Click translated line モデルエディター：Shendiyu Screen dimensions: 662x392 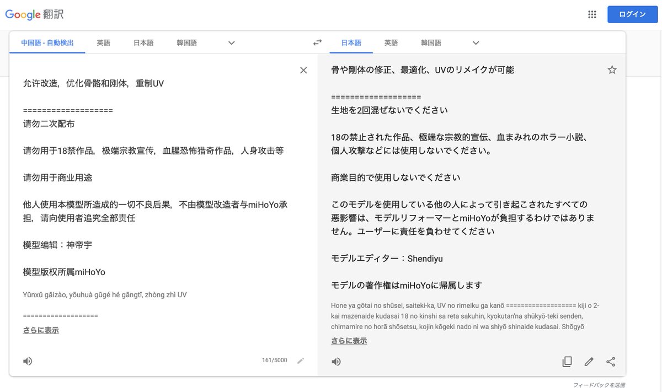click(x=387, y=259)
